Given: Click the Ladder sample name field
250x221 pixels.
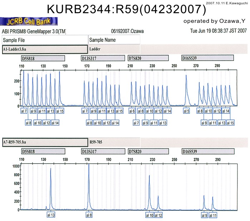Looking at the screenshot, I should coord(114,48).
